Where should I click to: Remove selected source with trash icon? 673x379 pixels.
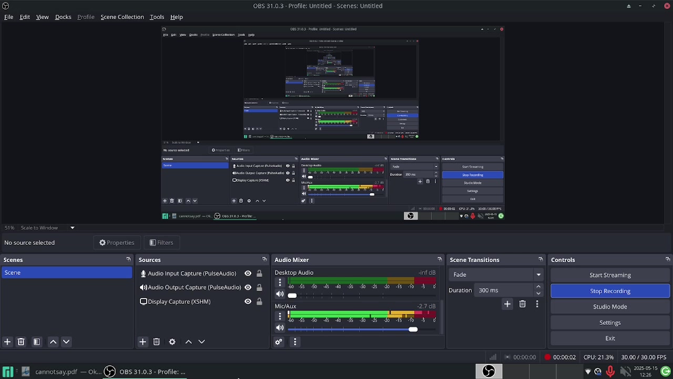click(156, 342)
